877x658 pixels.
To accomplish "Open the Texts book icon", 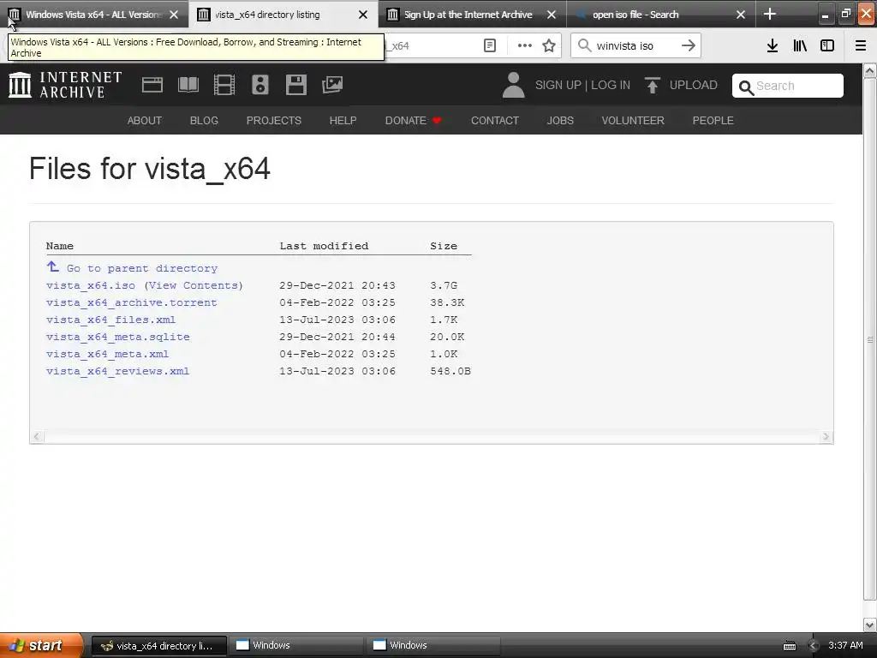I will 188,85.
